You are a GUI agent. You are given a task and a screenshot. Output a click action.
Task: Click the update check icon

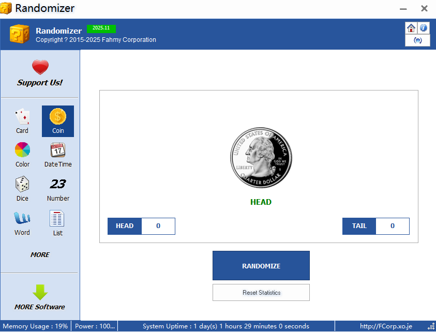coord(417,40)
